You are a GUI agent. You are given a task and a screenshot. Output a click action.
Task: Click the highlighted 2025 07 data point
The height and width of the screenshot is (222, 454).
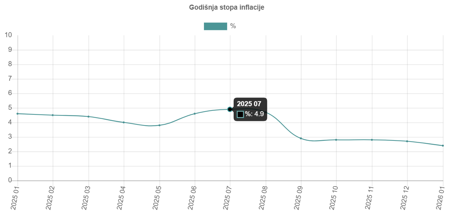pyautogui.click(x=230, y=109)
